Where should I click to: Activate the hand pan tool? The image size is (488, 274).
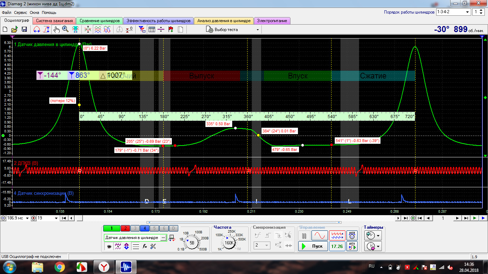pos(56,30)
